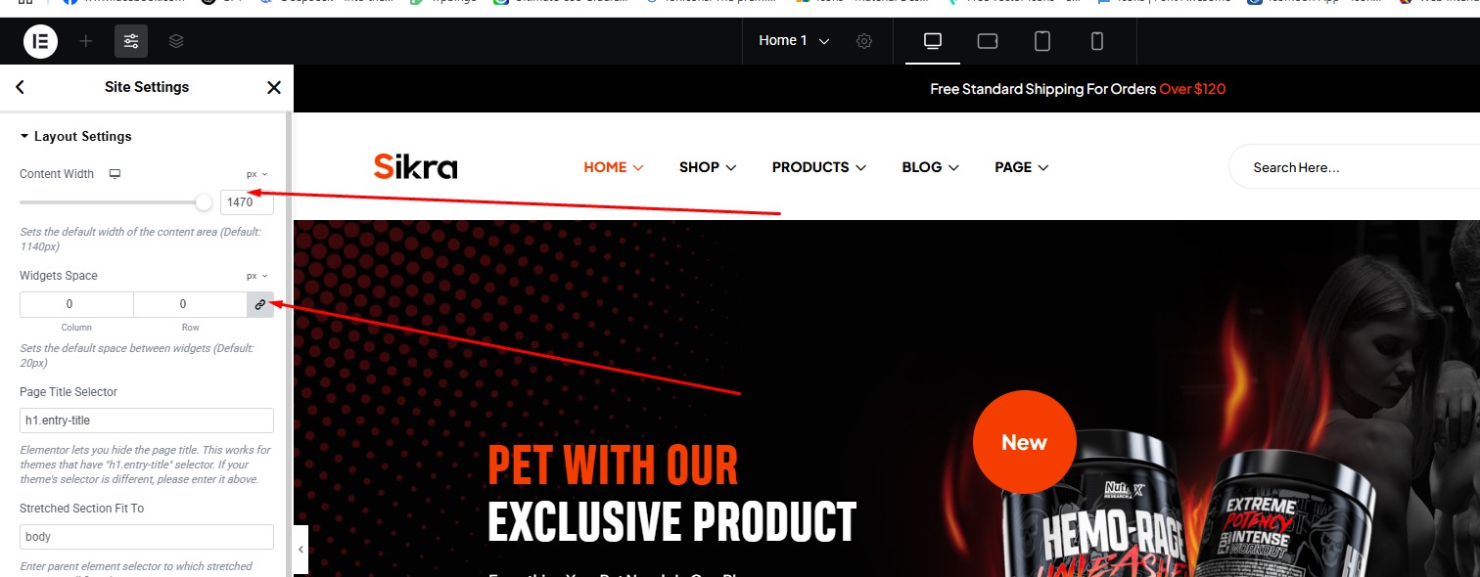Image resolution: width=1480 pixels, height=577 pixels.
Task: Open page settings gear icon
Action: tap(864, 41)
